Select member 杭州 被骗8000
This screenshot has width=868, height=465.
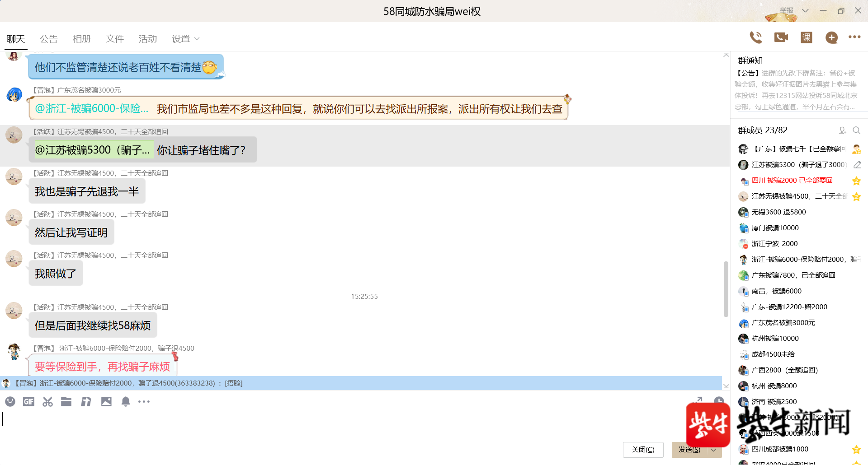click(799, 386)
